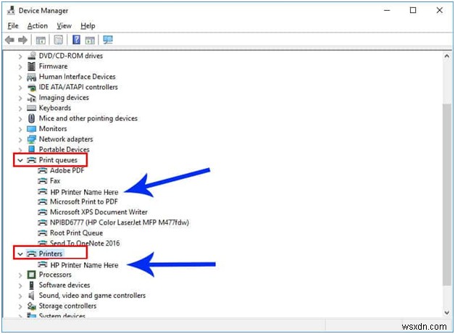Expand the Keyboards node
The image size is (455, 334).
[x=20, y=109]
